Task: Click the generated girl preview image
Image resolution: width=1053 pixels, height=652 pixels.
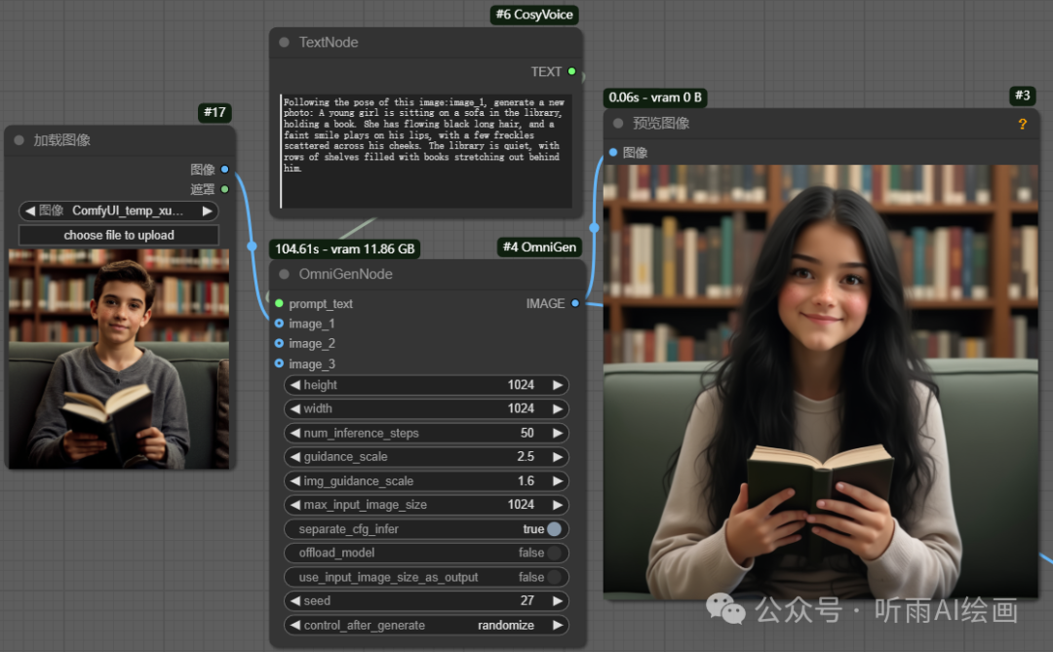Action: (x=821, y=382)
